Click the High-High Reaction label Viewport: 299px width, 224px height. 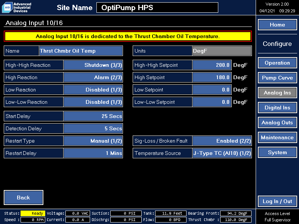tap(28, 65)
